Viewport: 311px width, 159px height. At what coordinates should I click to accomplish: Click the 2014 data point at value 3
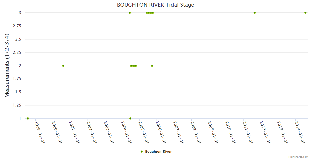(x=305, y=13)
